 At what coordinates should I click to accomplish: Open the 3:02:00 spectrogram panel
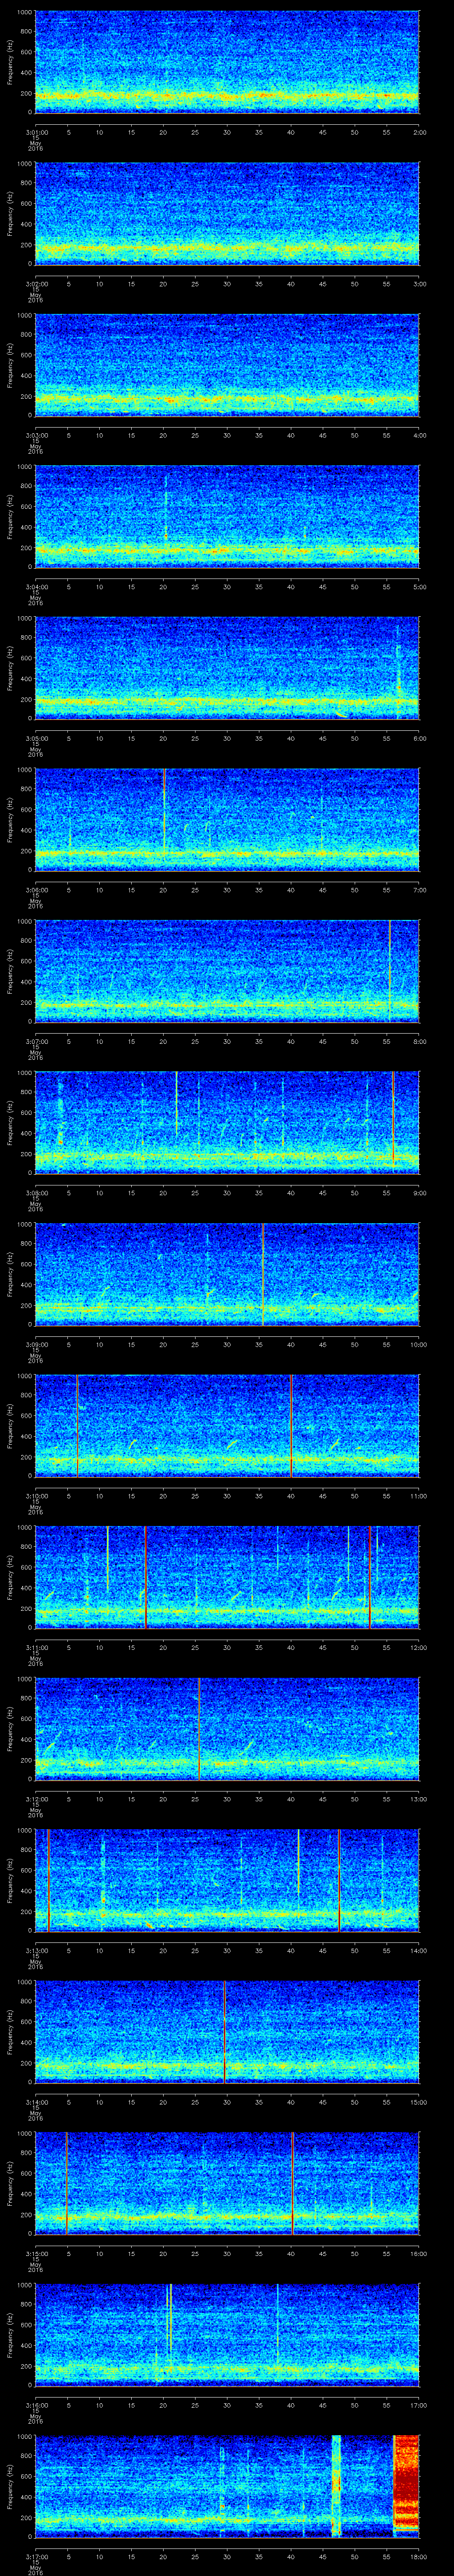coord(227,213)
